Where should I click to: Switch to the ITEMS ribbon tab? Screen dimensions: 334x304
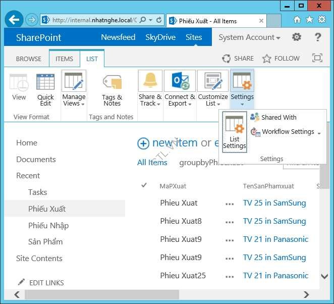(x=64, y=59)
